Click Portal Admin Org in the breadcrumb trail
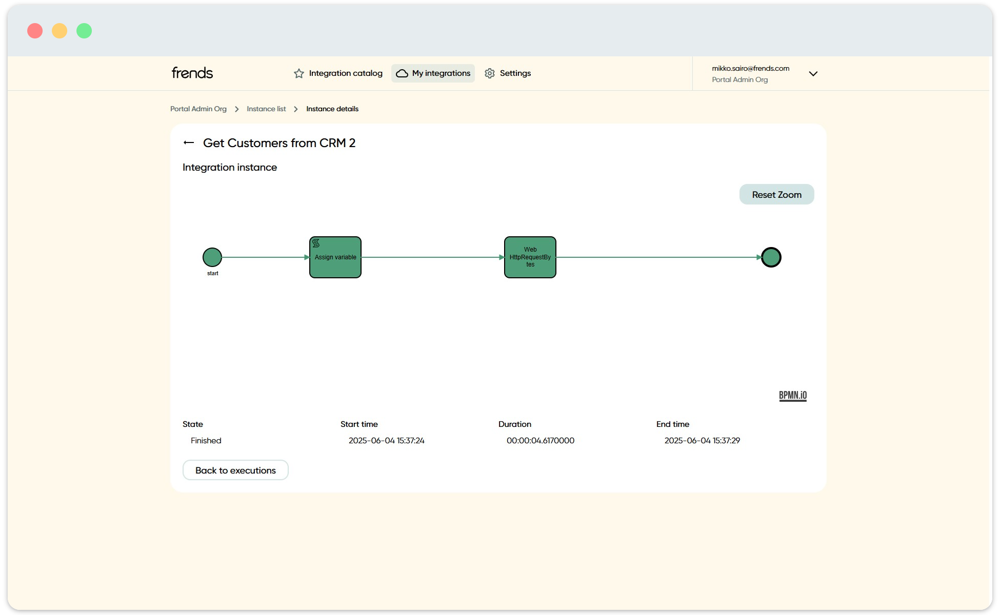Screen dimensions: 1000x615 click(x=198, y=109)
